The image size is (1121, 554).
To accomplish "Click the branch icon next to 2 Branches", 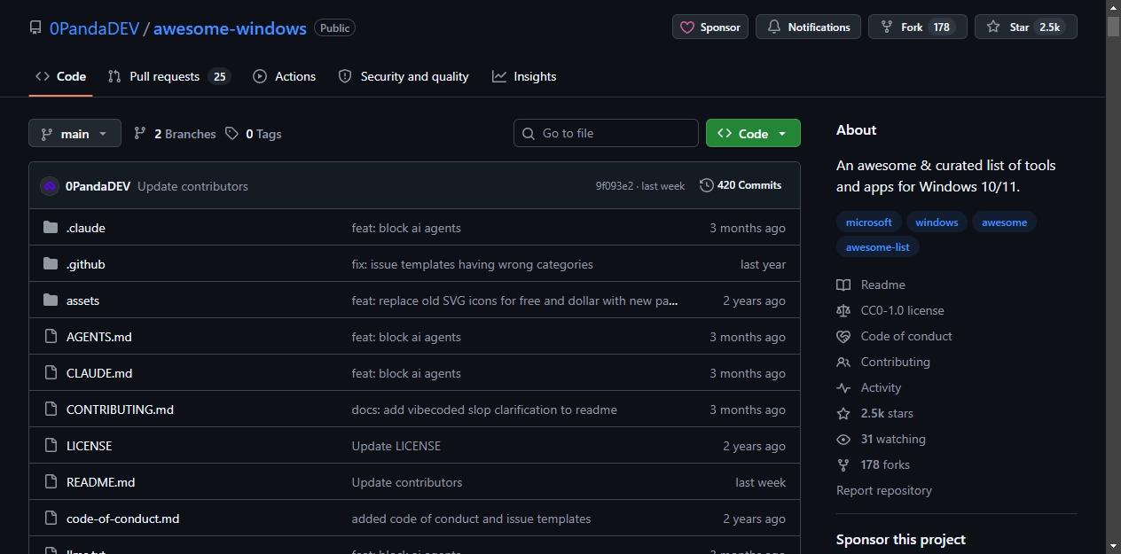I will (x=140, y=133).
